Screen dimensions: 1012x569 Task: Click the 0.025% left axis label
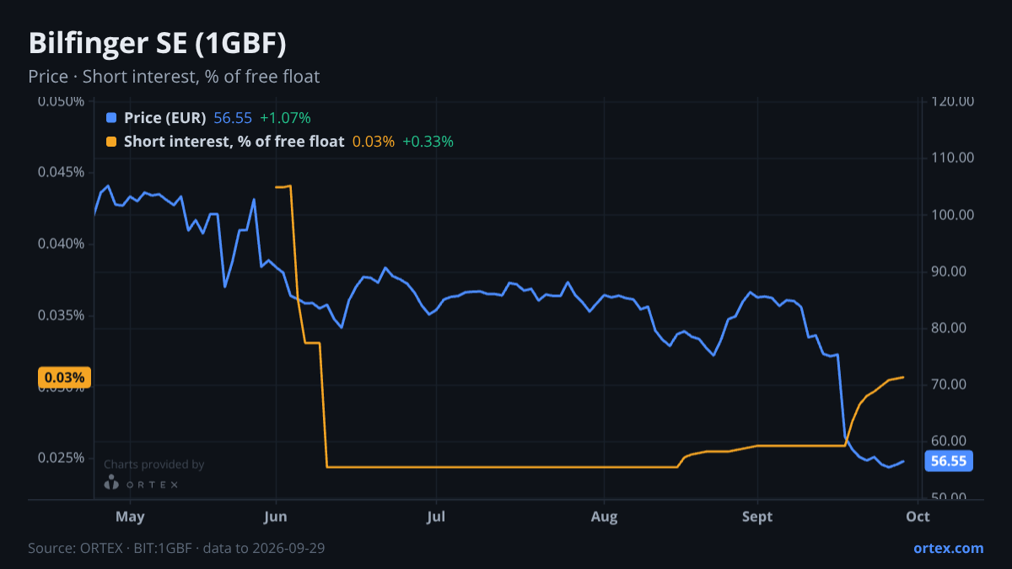(x=62, y=459)
